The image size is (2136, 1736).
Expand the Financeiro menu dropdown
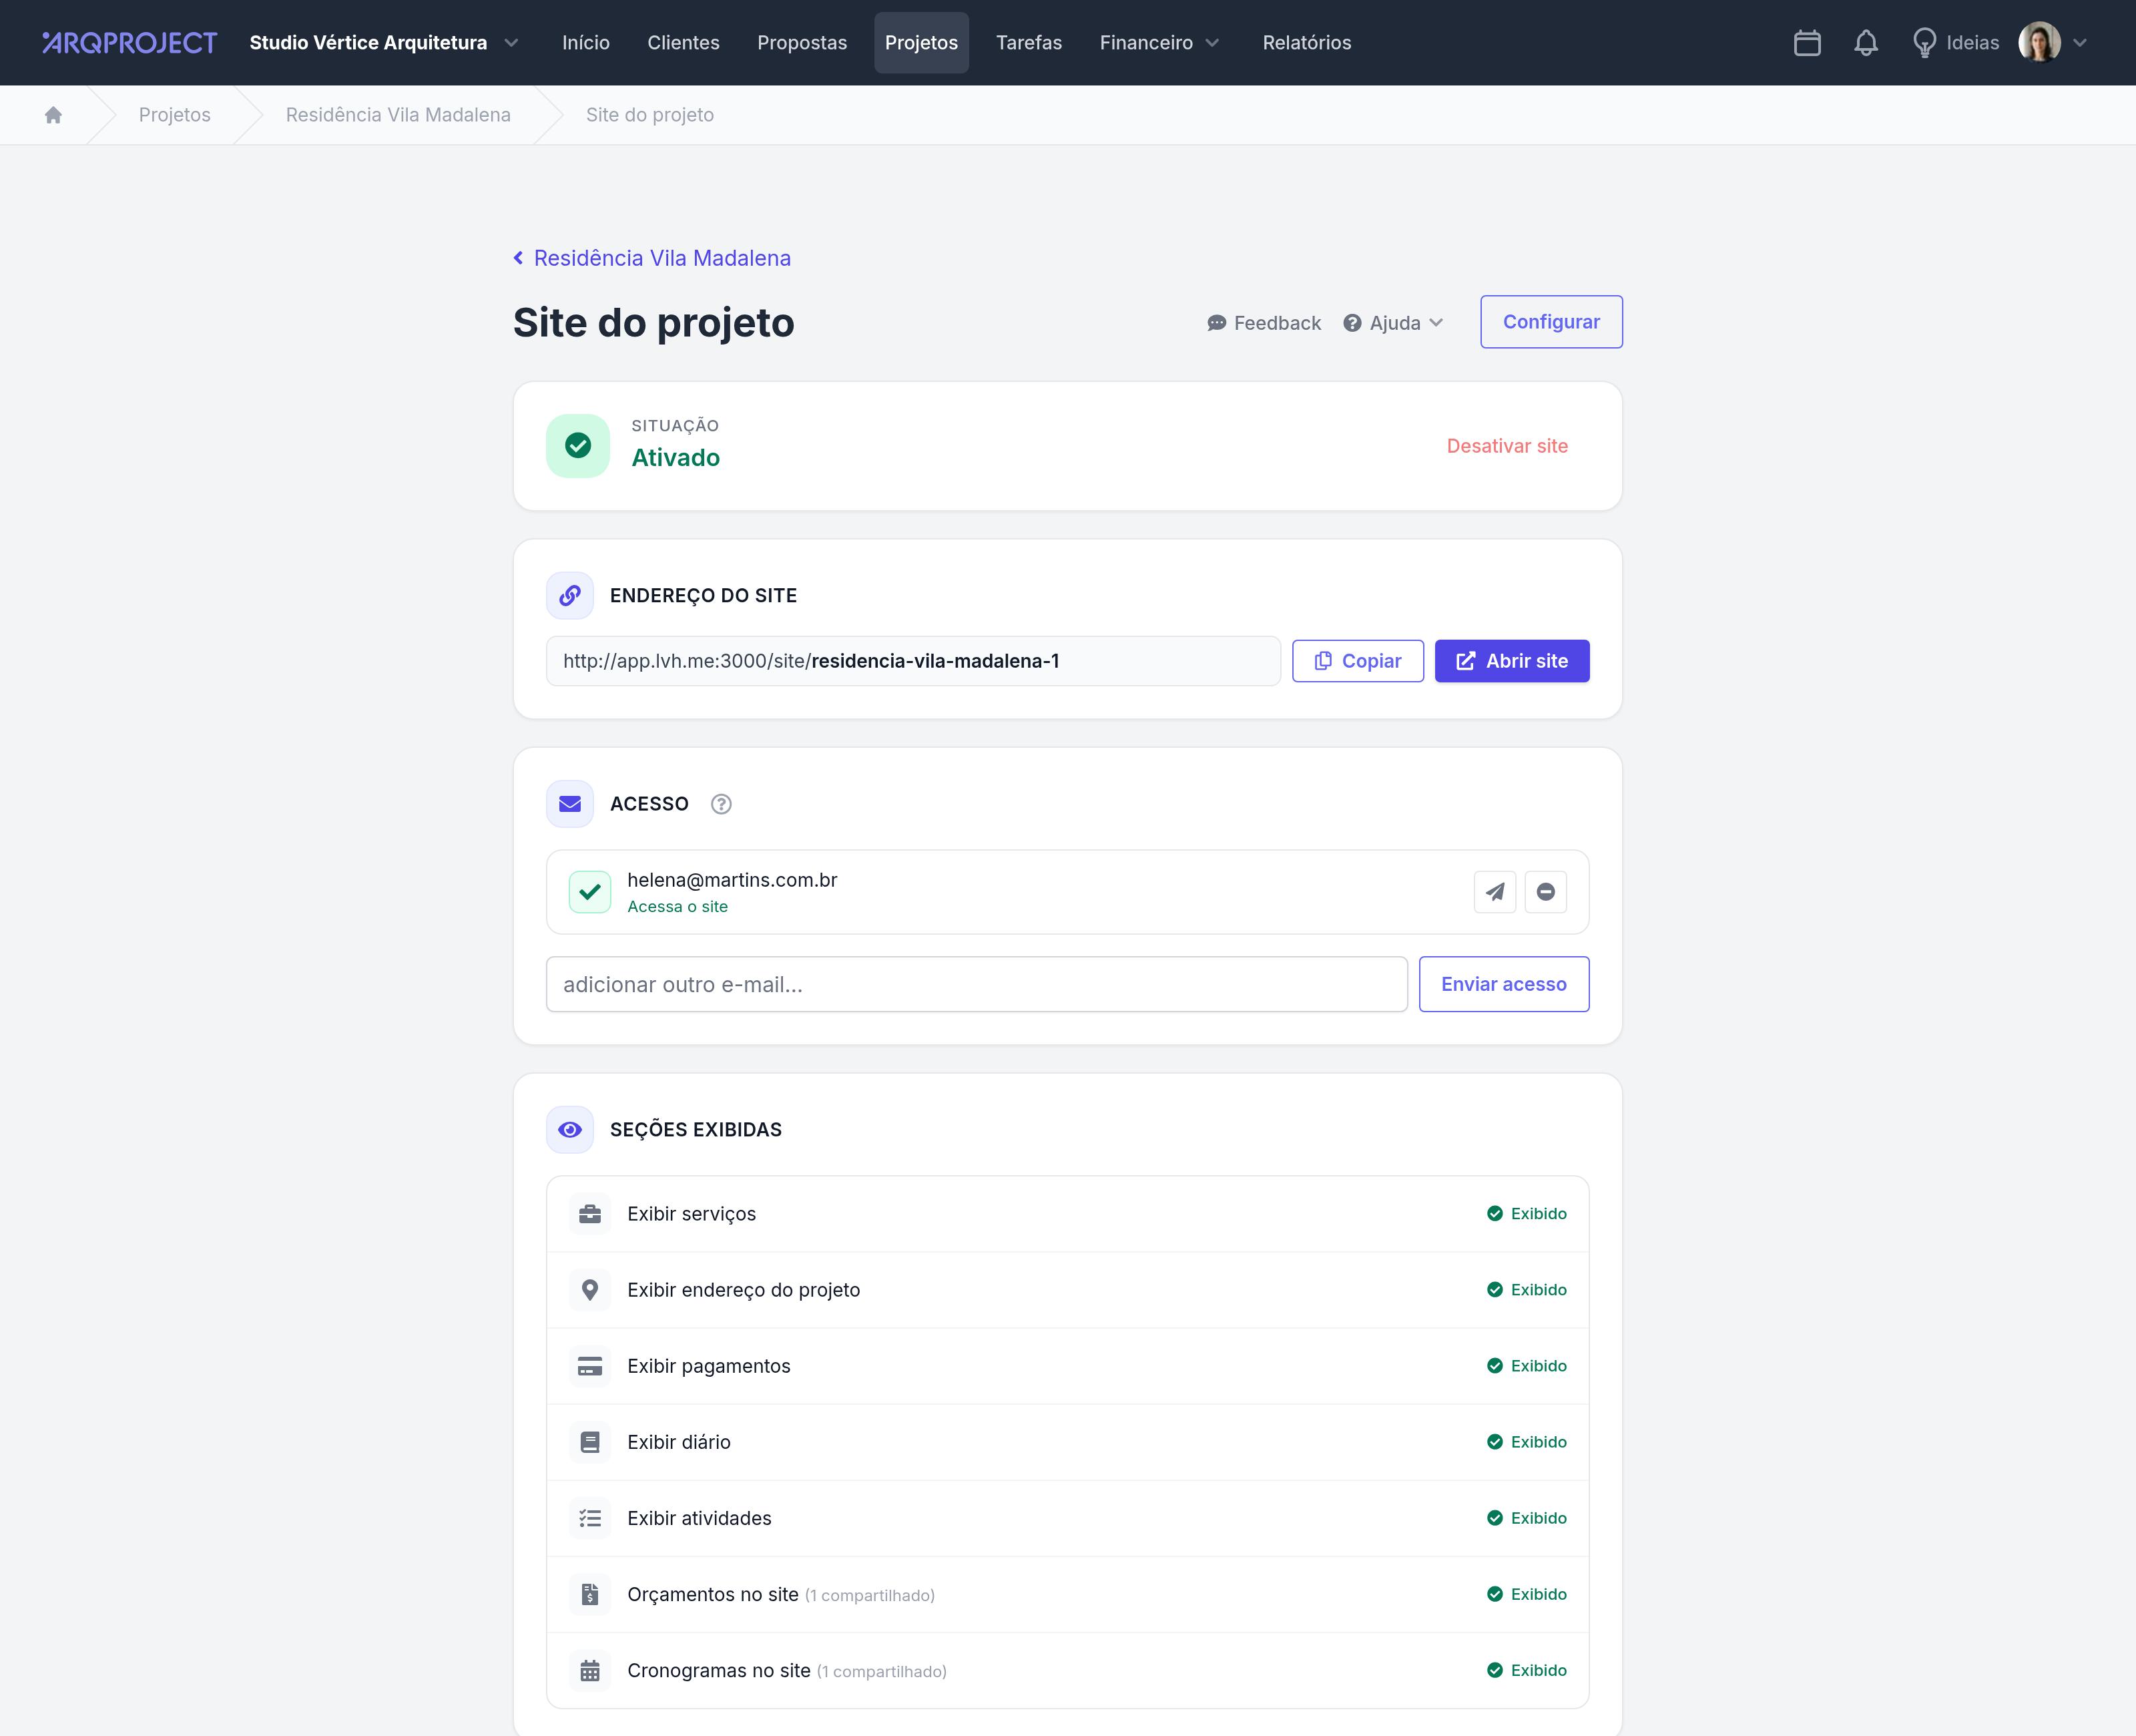[x=1159, y=43]
